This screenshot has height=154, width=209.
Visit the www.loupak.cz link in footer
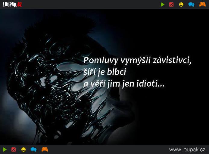tap(187, 149)
